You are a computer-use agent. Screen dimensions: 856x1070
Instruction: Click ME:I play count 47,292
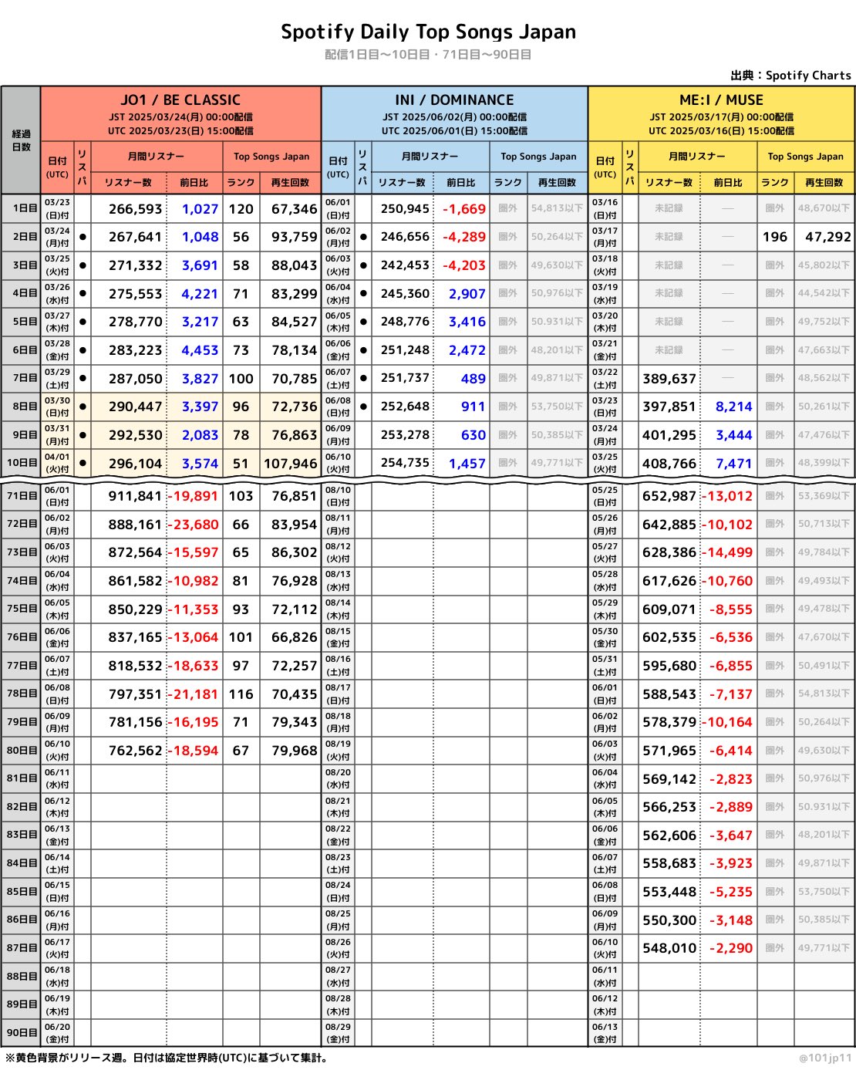(828, 237)
